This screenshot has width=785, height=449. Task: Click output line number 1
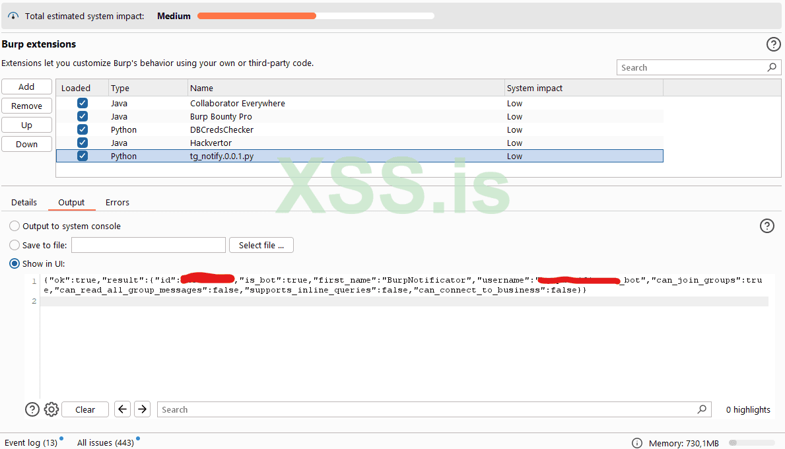[34, 281]
